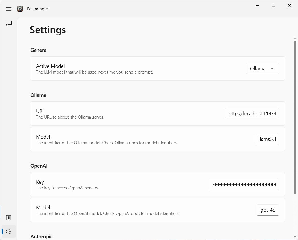Click the scroll down arrow
298x240 pixels.
pos(295,237)
